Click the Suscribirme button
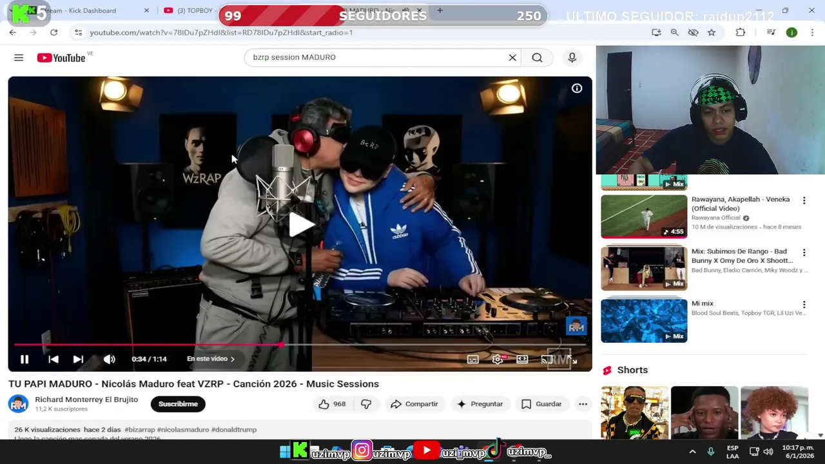 click(x=178, y=404)
